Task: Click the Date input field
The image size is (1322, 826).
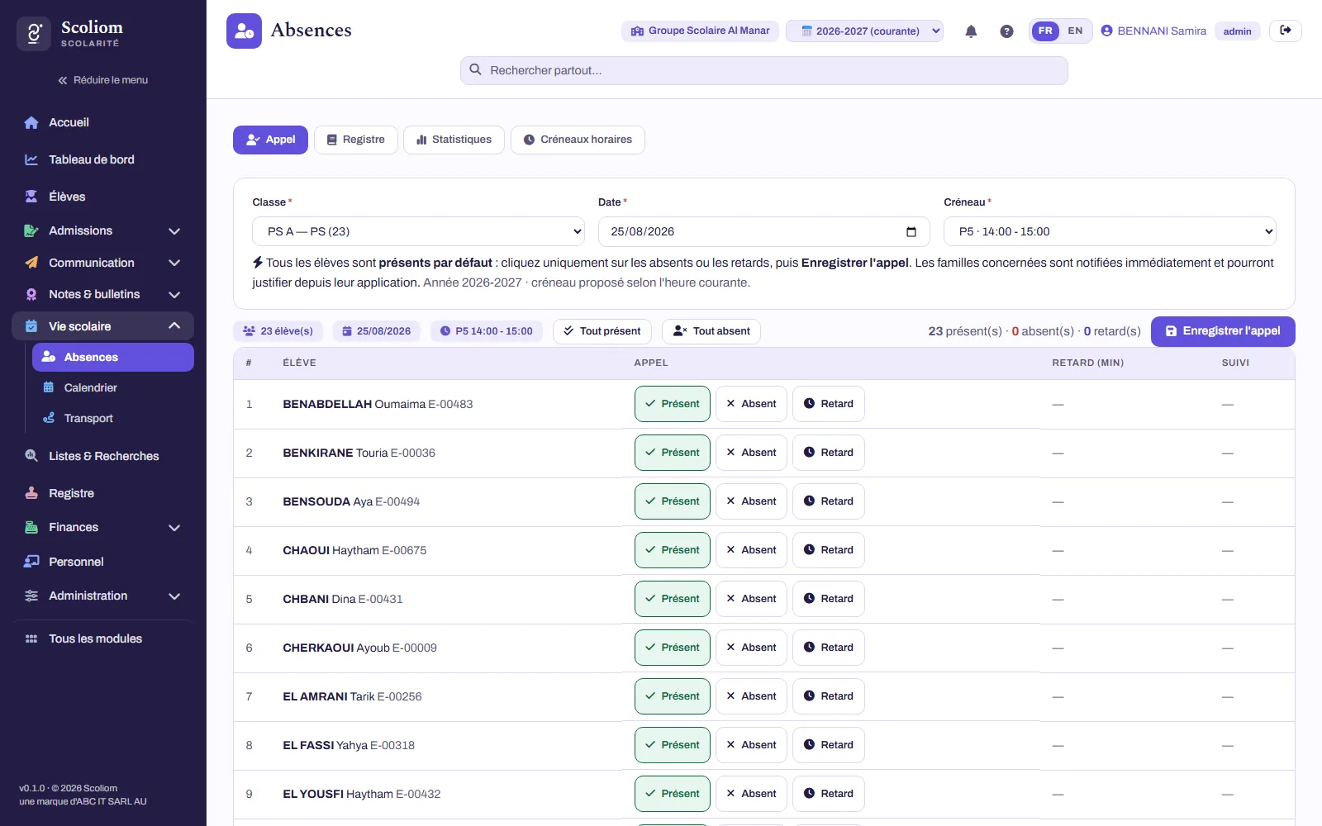Action: (x=763, y=231)
